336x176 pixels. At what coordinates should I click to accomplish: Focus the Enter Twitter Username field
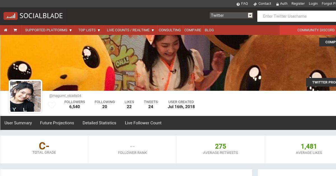pos(297,16)
